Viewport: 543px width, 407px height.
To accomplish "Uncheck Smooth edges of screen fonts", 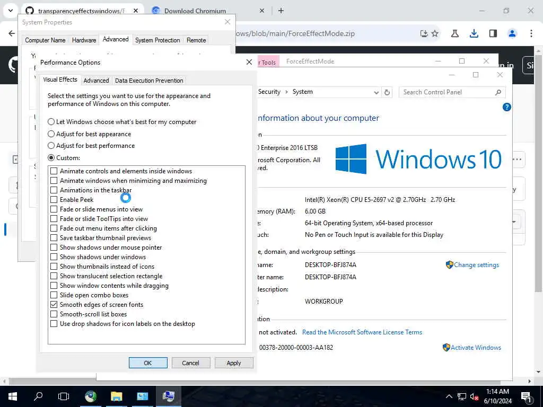I will [54, 305].
